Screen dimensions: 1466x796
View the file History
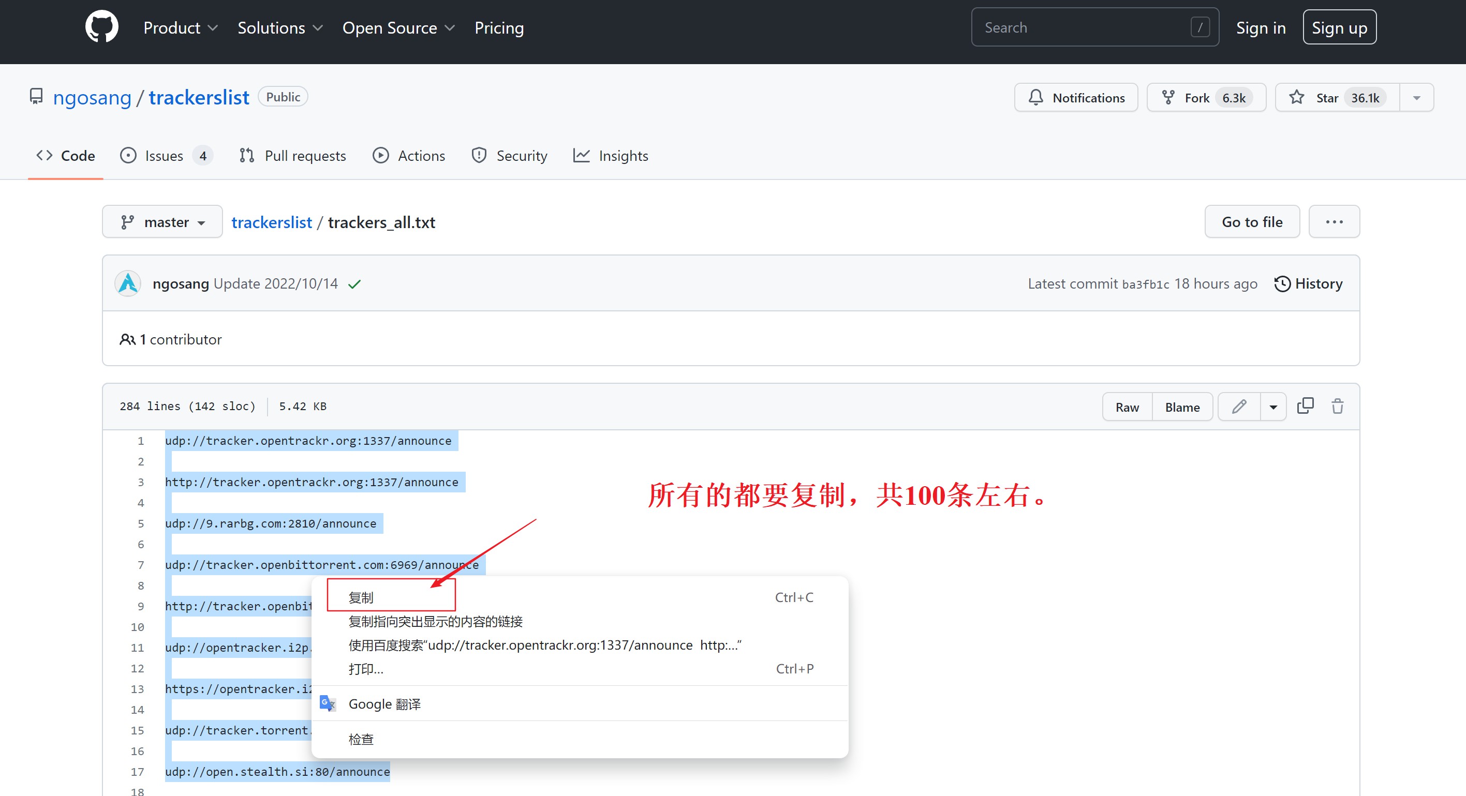pyautogui.click(x=1308, y=283)
